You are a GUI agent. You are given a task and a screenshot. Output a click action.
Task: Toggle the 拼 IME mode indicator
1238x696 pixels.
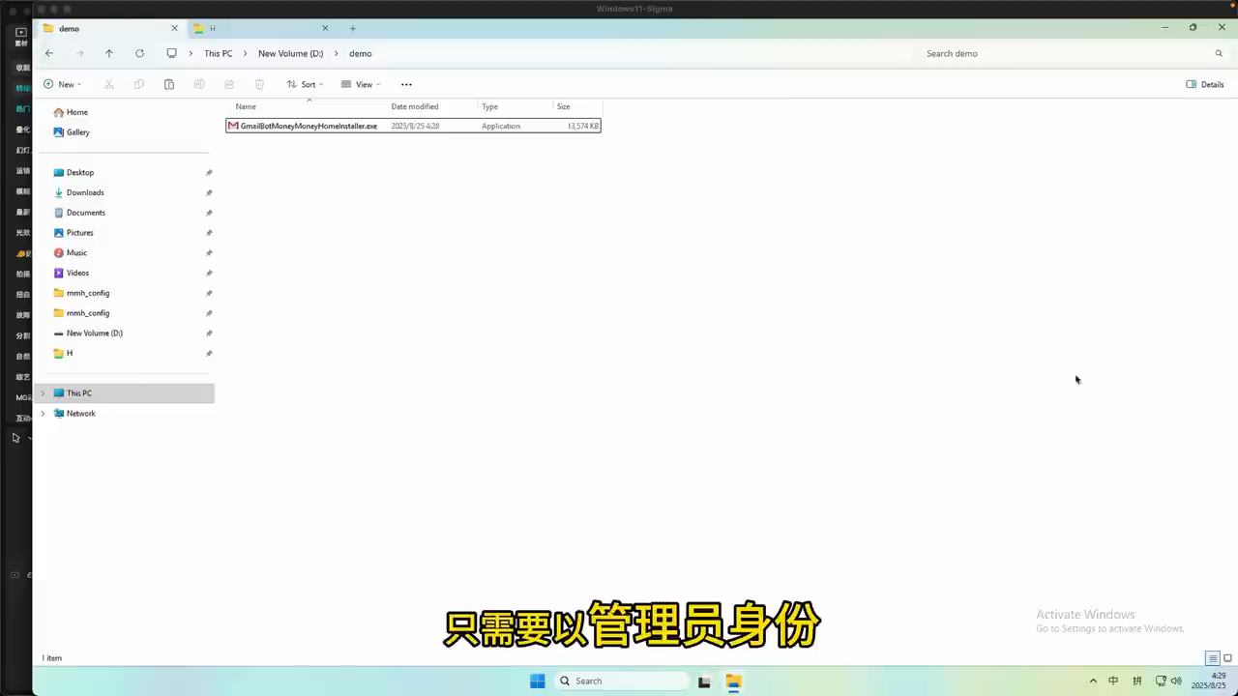tap(1137, 681)
